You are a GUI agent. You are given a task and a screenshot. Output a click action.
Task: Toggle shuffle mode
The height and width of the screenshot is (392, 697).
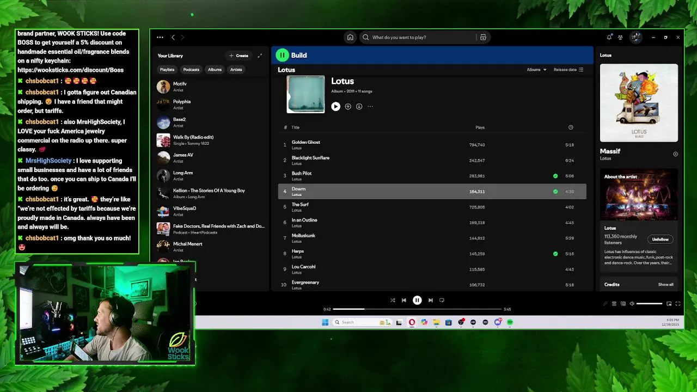click(x=393, y=300)
